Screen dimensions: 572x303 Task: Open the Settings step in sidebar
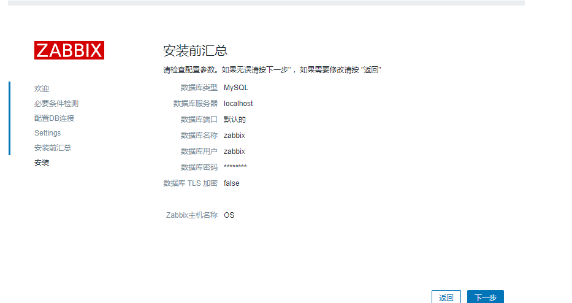point(47,133)
